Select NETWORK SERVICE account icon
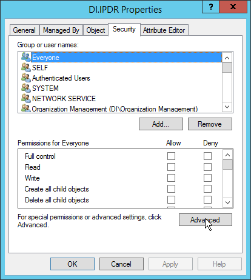Viewport: 251px width, 280px height. point(26,98)
